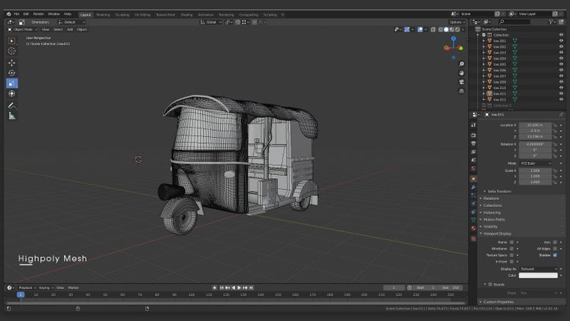570x321 pixels.
Task: Select the Rotate tool
Action: click(11, 73)
